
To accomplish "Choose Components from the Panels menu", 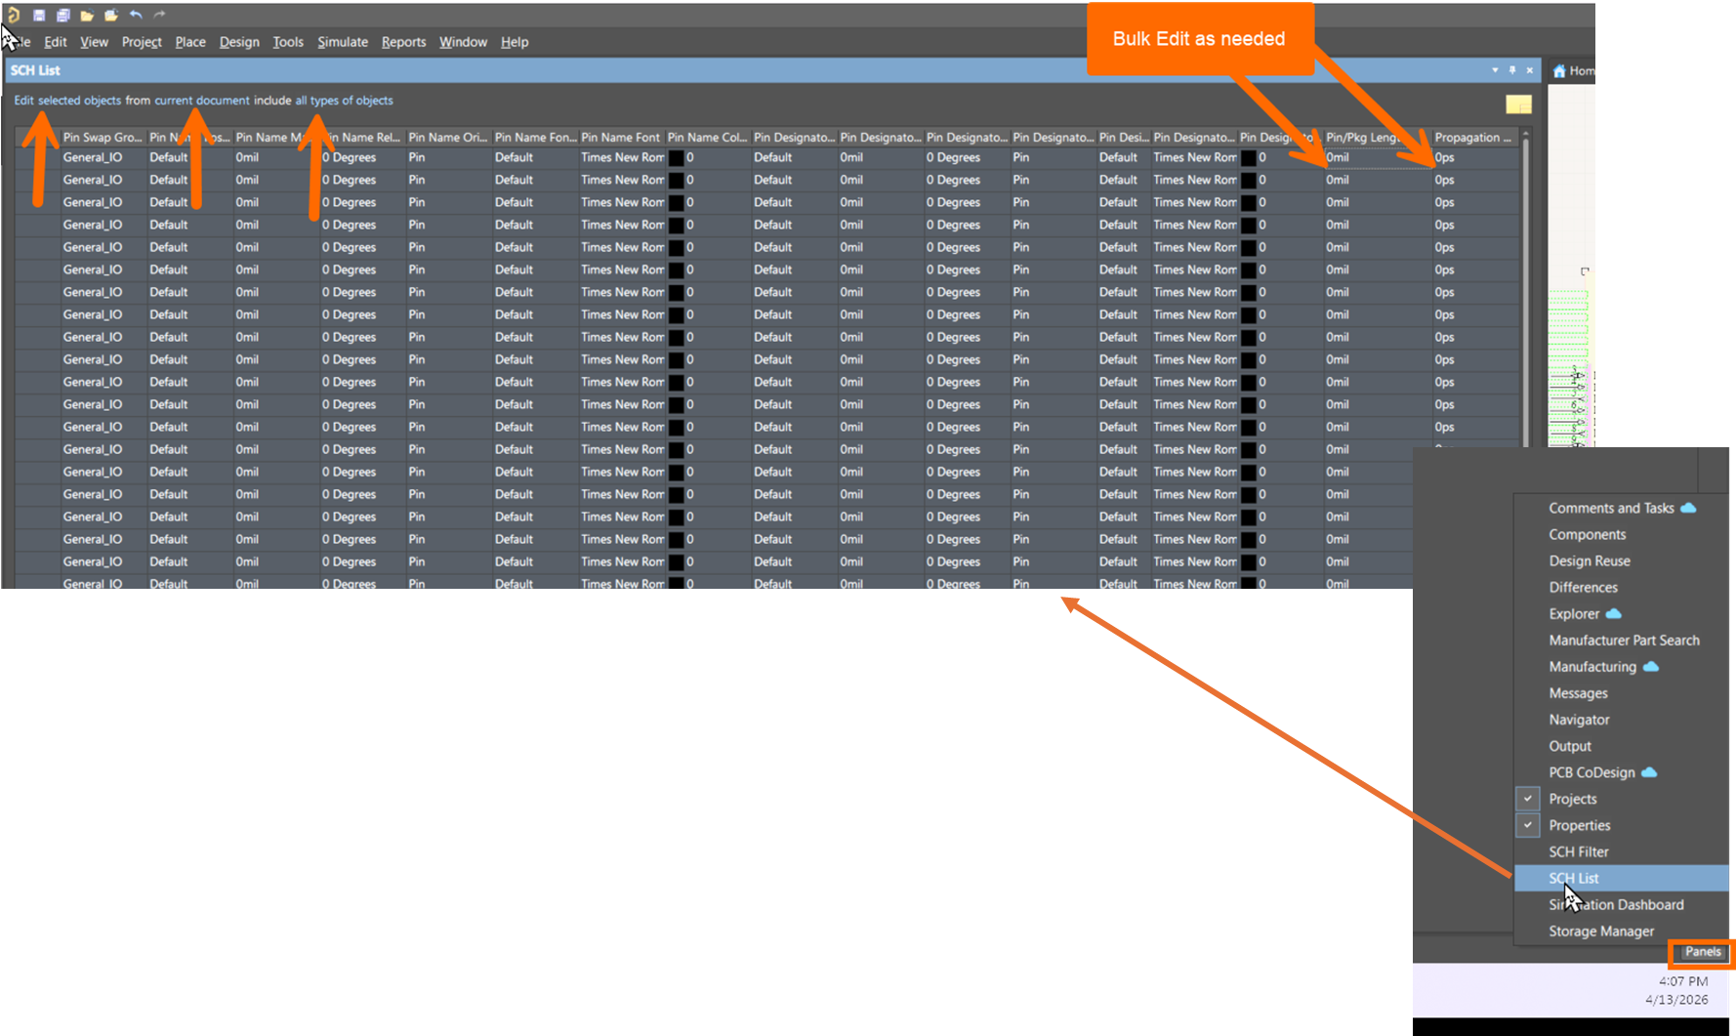I will [1621, 534].
